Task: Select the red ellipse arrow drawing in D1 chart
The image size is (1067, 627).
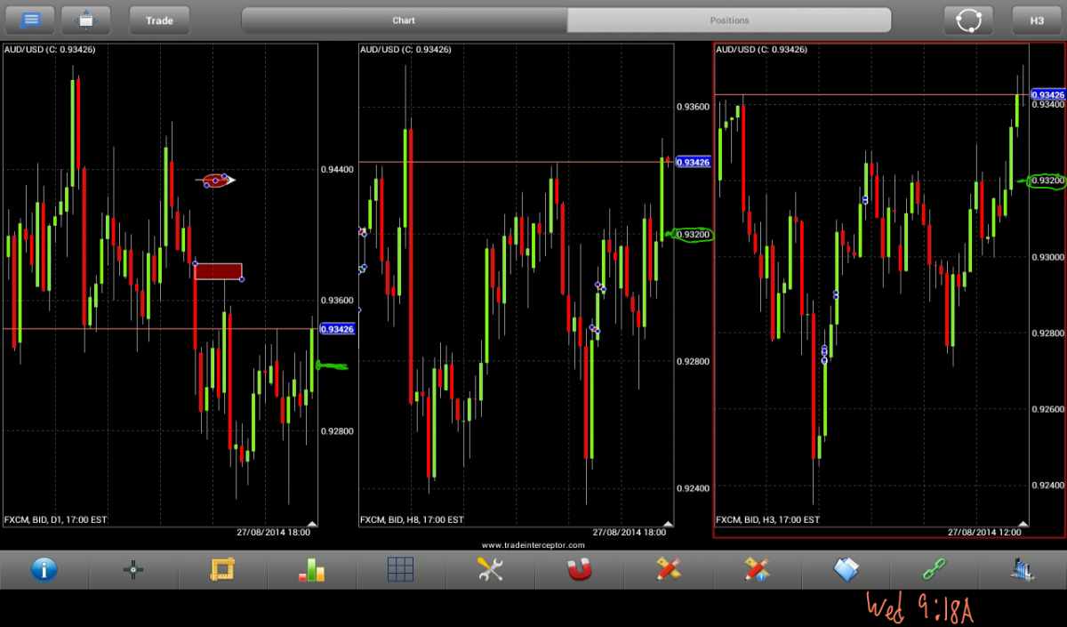Action: click(217, 181)
